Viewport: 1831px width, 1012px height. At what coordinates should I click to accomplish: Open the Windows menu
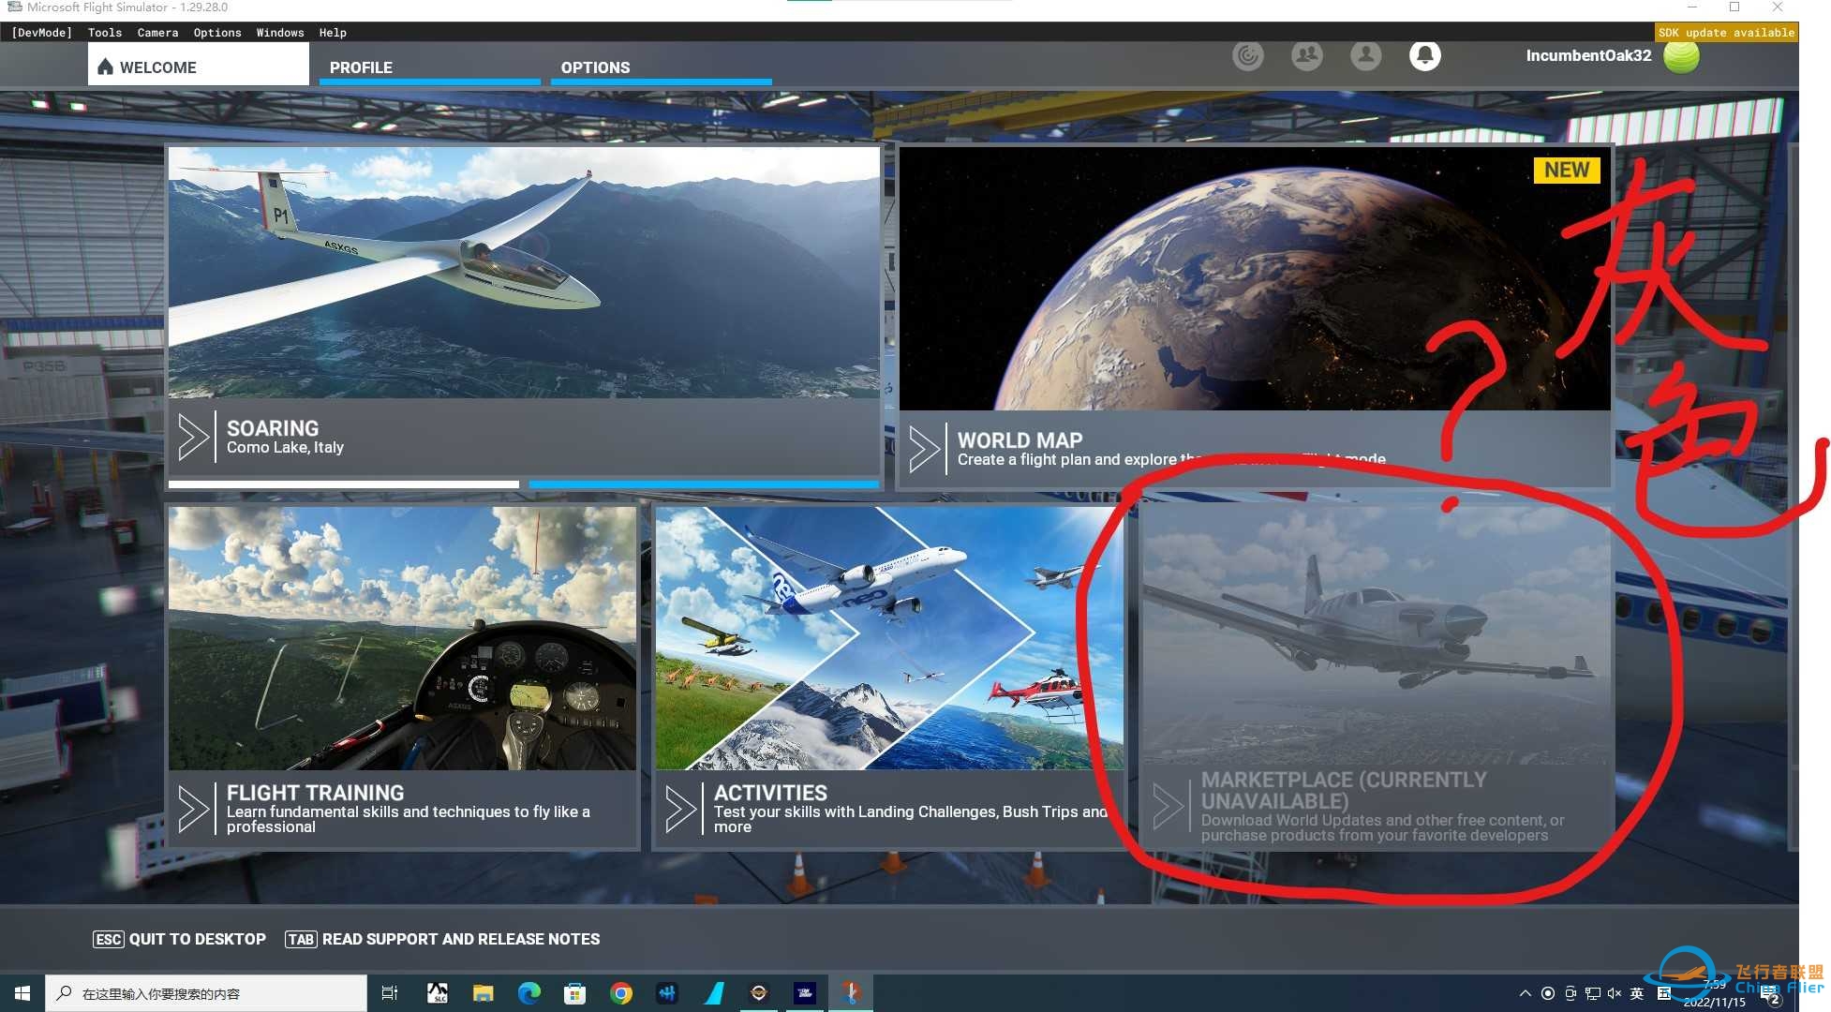(x=280, y=33)
